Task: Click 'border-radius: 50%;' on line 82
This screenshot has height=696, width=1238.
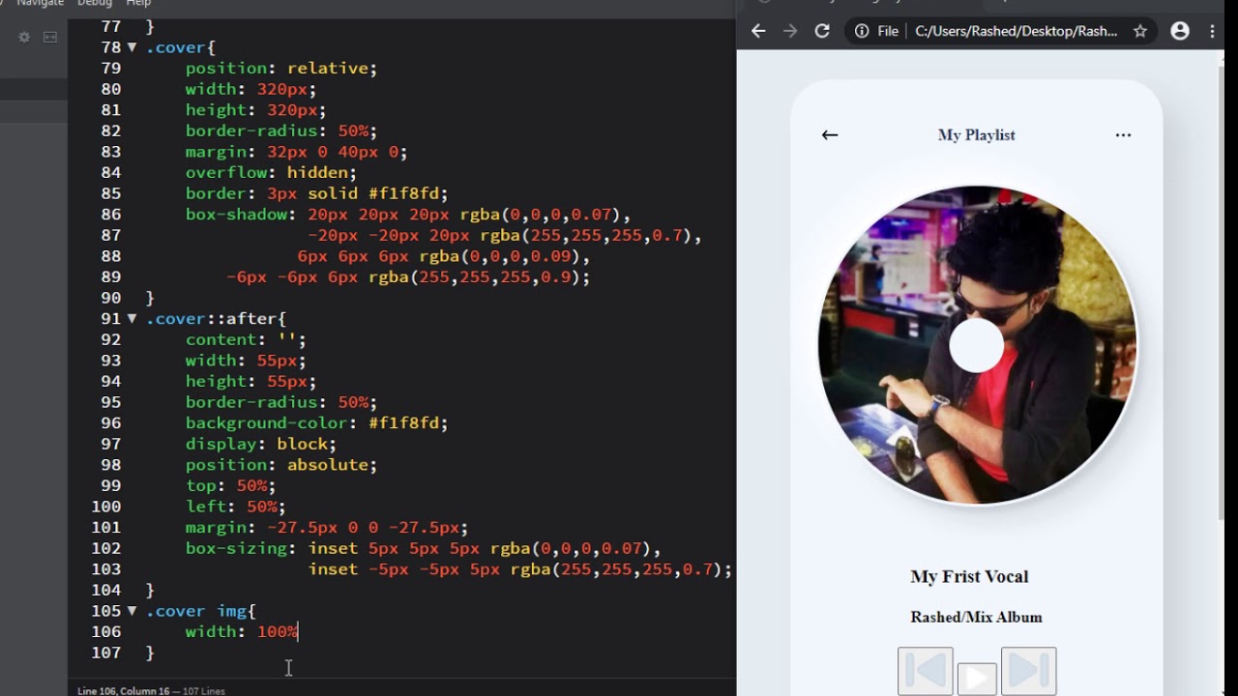Action: pos(280,130)
